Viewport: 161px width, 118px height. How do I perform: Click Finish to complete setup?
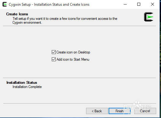coord(119,111)
